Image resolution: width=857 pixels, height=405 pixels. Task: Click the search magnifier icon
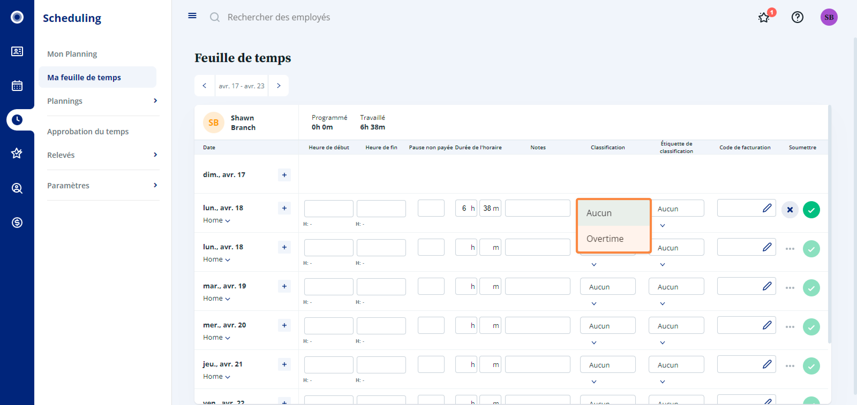point(215,17)
